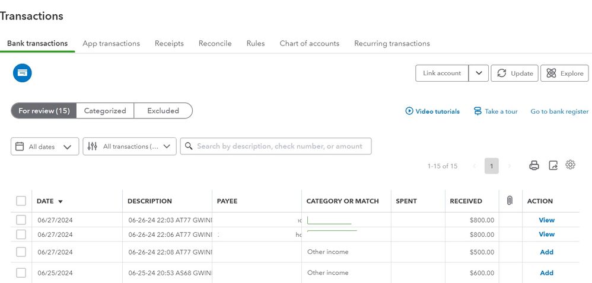Click Go to bank register link
Screen dimensions: 592x283
(x=559, y=111)
